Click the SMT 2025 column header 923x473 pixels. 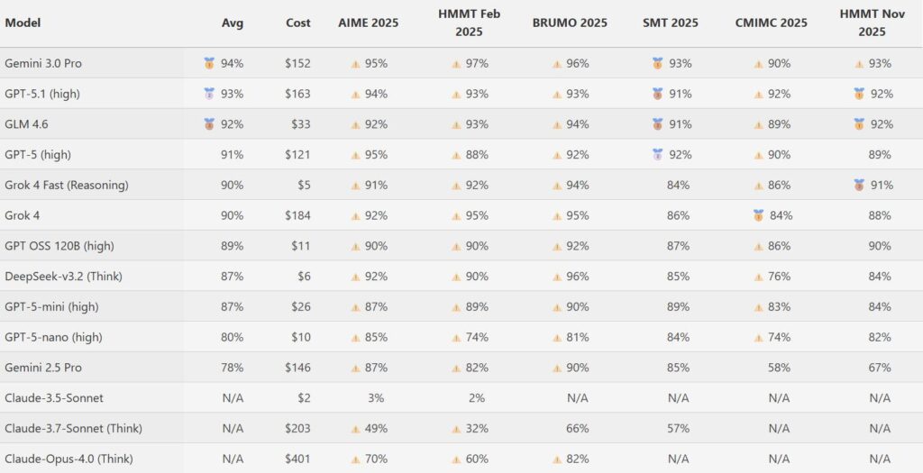(671, 23)
